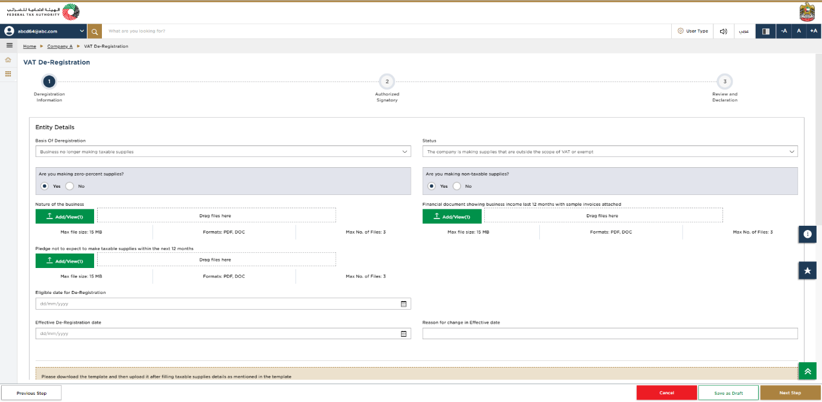Increase font size with +A

point(814,31)
